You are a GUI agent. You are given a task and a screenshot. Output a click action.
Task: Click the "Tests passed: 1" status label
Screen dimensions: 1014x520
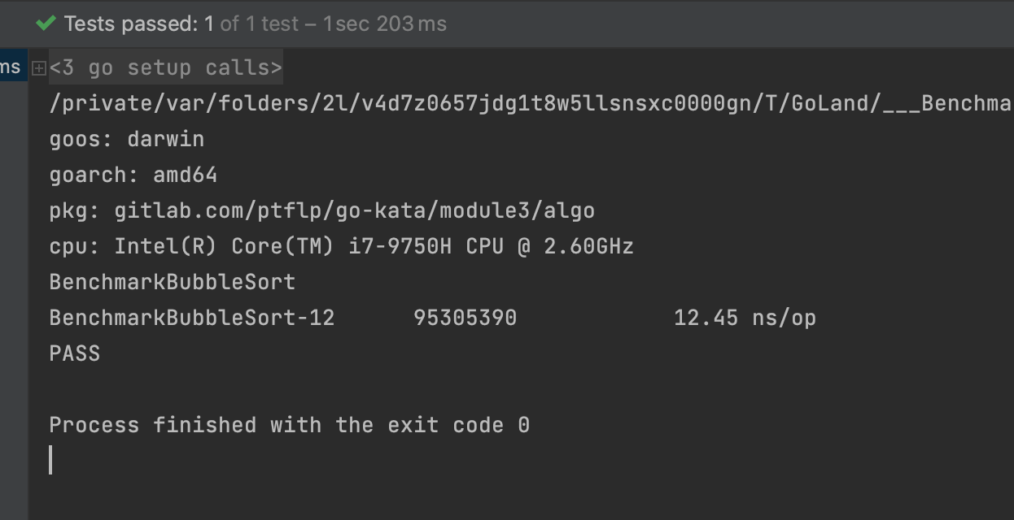(138, 24)
